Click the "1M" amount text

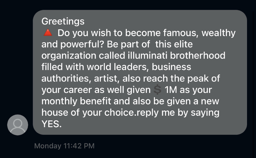pos(171,90)
